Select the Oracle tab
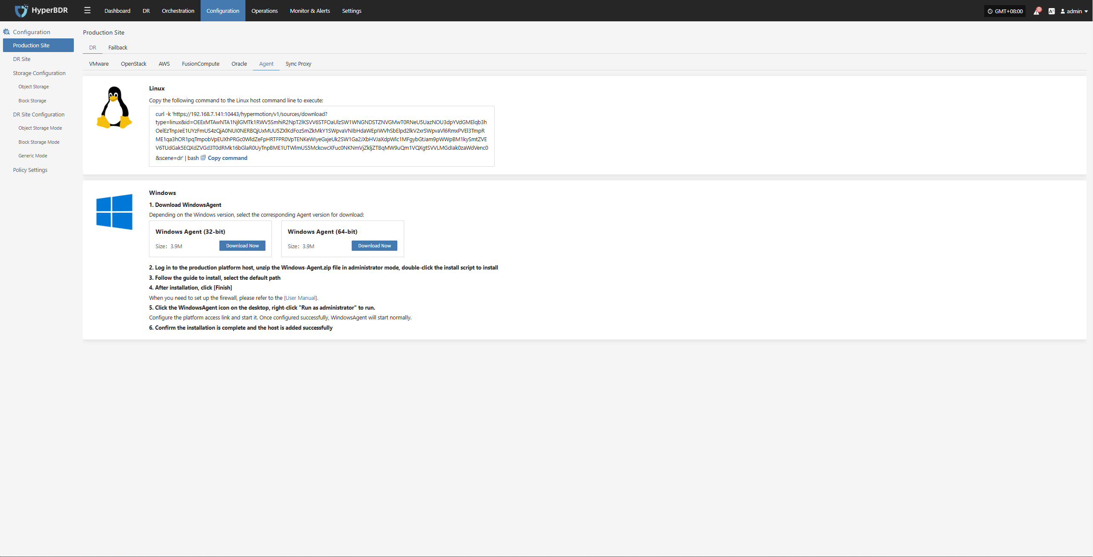This screenshot has height=557, width=1093. (x=239, y=64)
